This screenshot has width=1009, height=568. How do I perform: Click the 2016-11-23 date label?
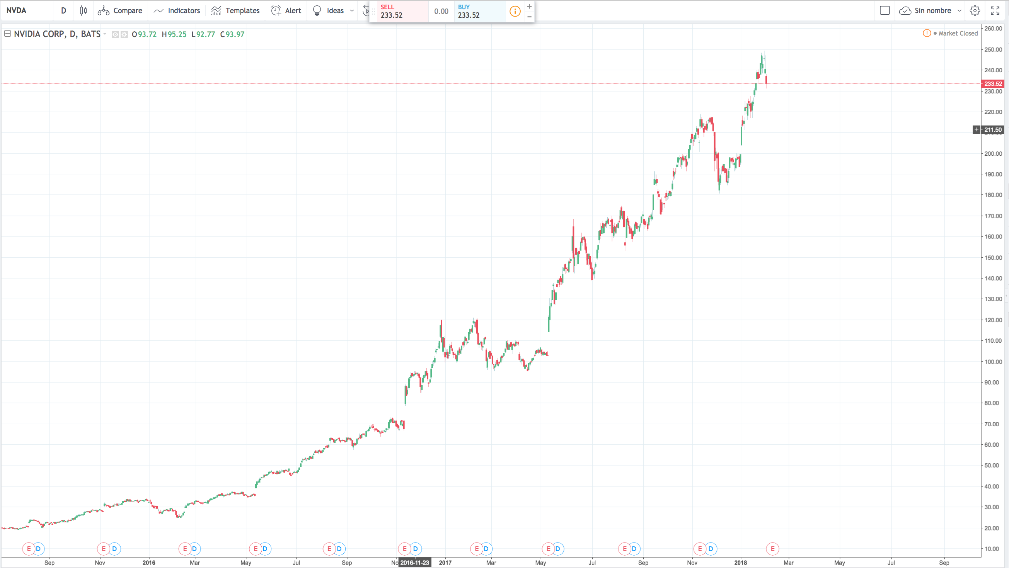pyautogui.click(x=415, y=563)
